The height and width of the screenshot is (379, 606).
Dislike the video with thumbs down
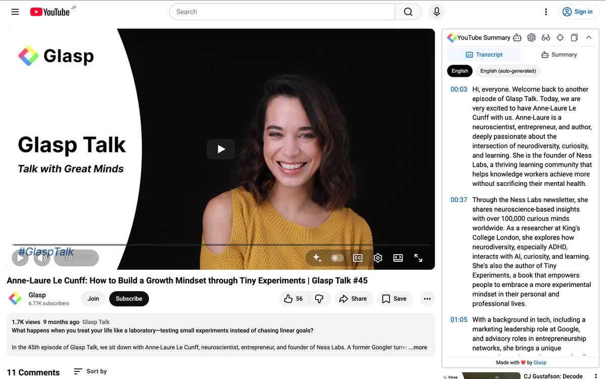pos(319,299)
